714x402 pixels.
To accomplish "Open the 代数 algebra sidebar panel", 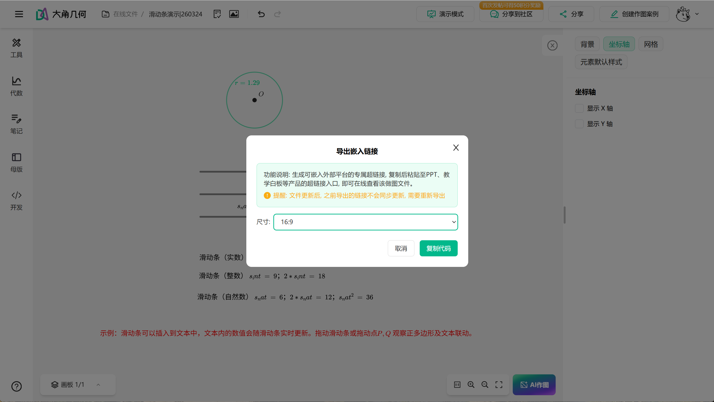I will pos(16,86).
